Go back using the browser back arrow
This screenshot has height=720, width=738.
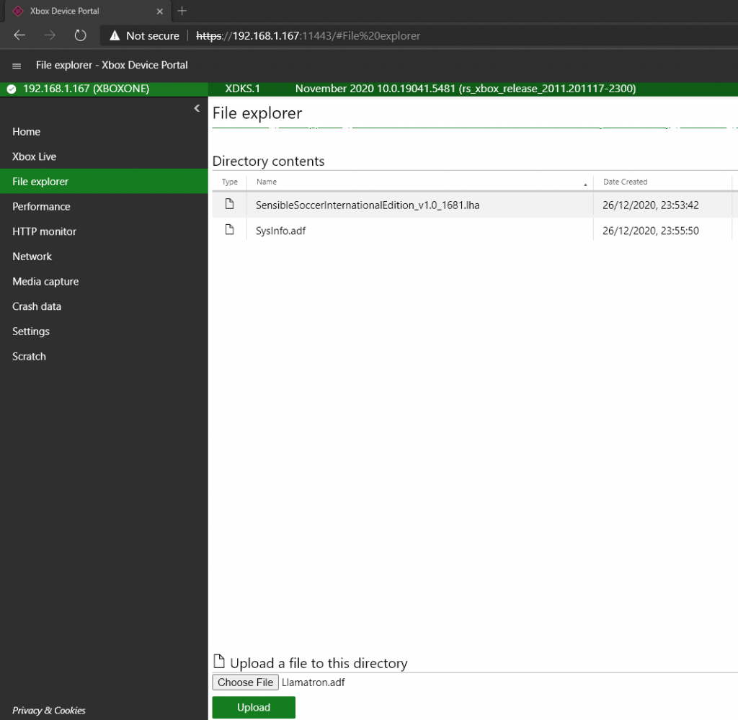pyautogui.click(x=19, y=35)
